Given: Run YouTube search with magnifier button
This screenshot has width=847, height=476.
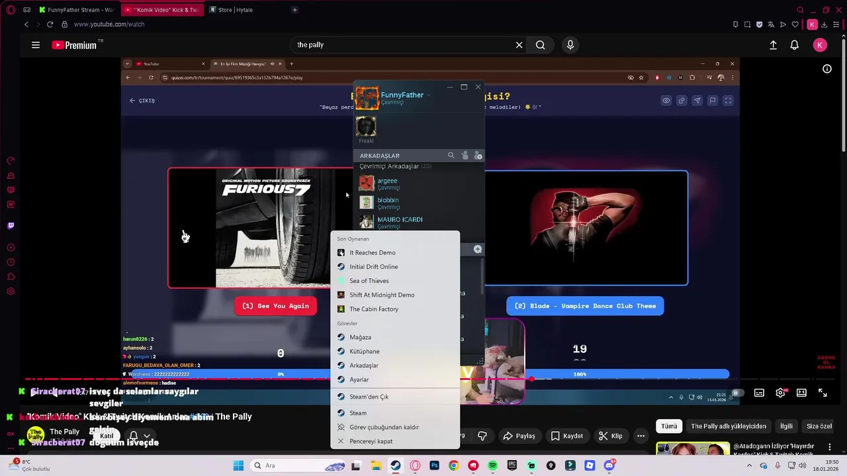Looking at the screenshot, I should pos(541,45).
